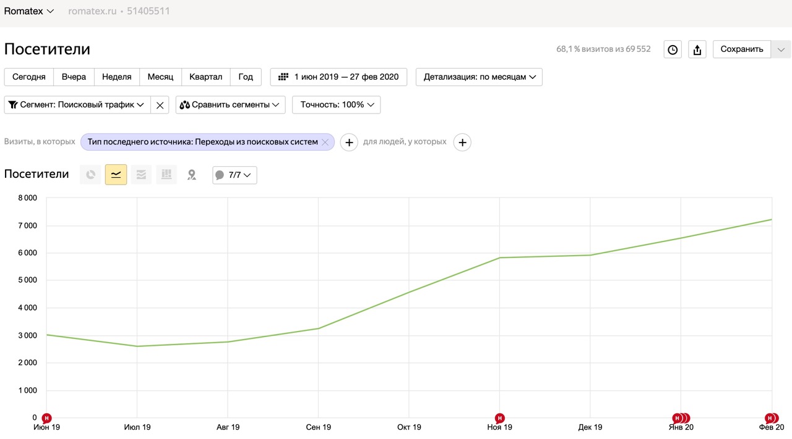
Task: Switch to stacked area chart view
Action: tap(141, 175)
